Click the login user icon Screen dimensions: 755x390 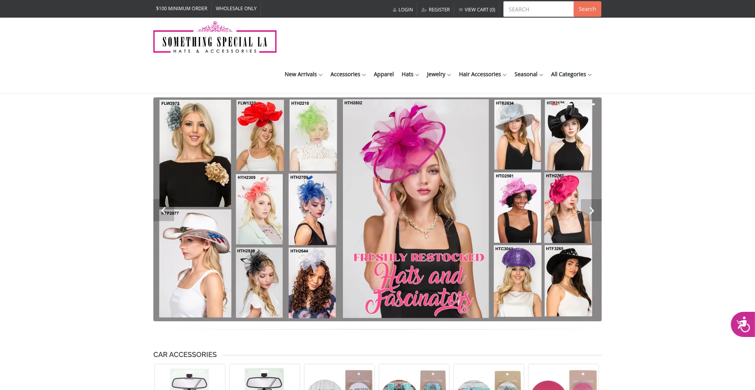(394, 10)
